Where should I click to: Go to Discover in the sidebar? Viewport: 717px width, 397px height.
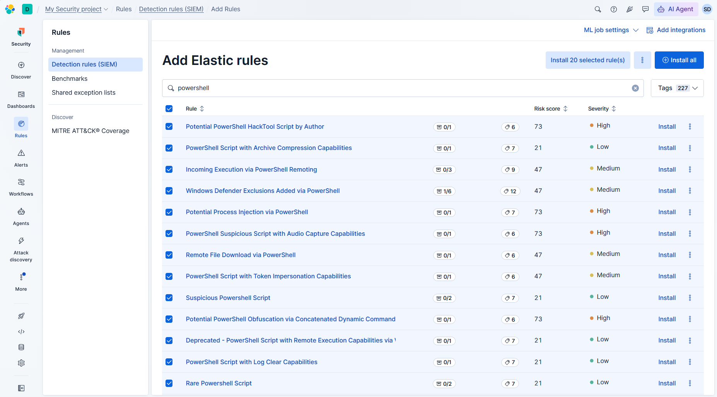pos(21,70)
